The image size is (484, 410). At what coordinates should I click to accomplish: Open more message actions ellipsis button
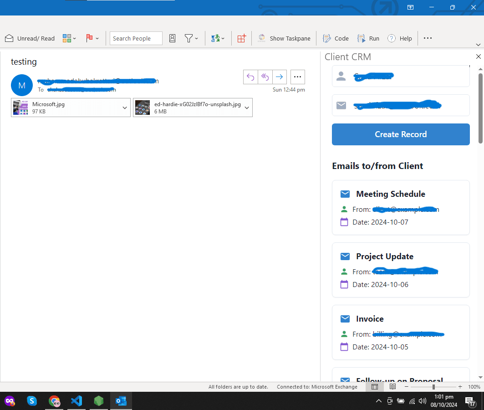(x=298, y=77)
